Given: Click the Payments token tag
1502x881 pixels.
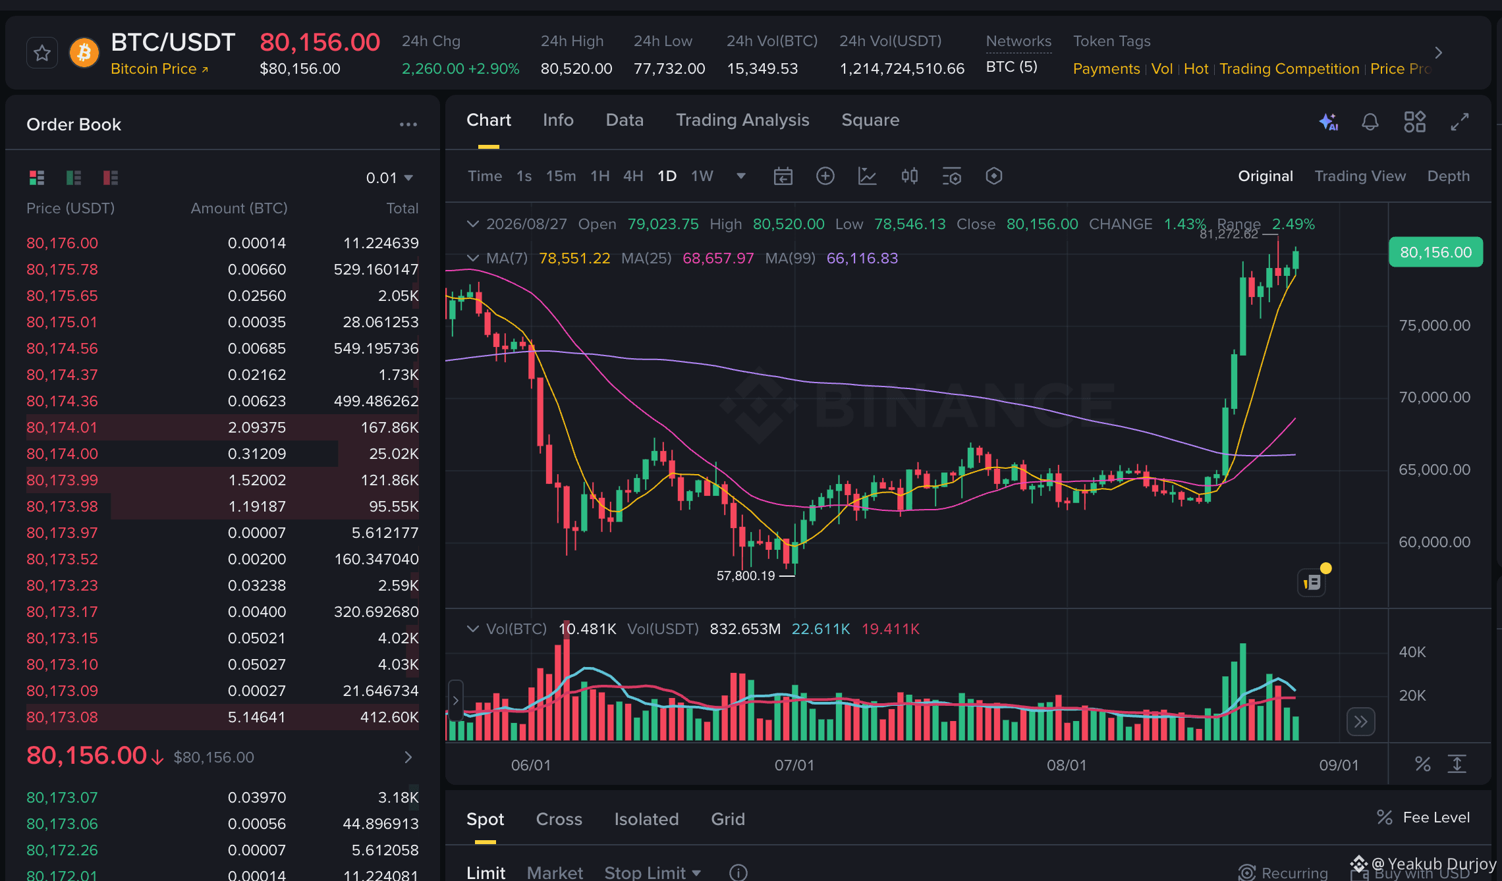Looking at the screenshot, I should (1106, 69).
